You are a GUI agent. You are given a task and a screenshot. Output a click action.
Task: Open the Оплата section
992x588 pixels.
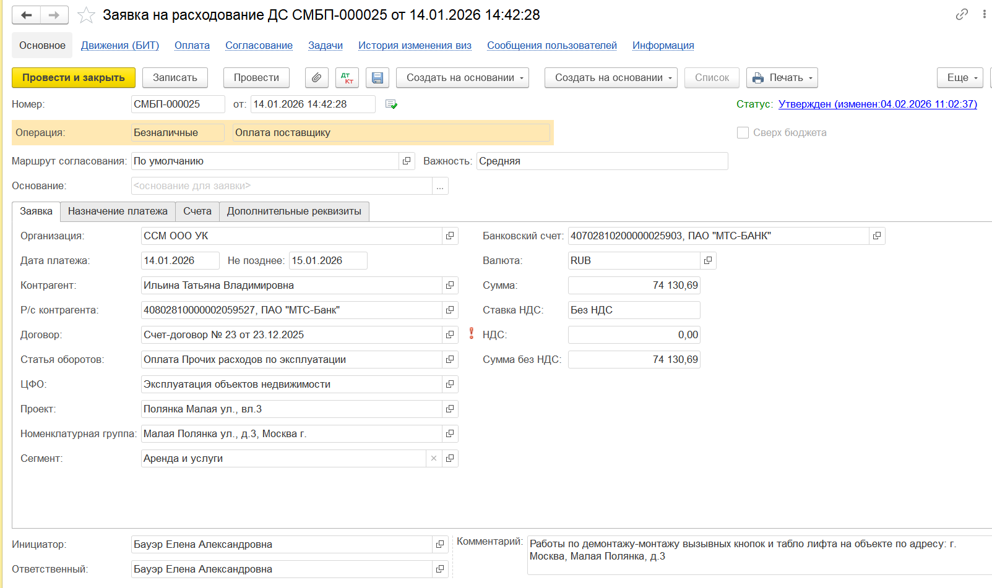click(192, 46)
